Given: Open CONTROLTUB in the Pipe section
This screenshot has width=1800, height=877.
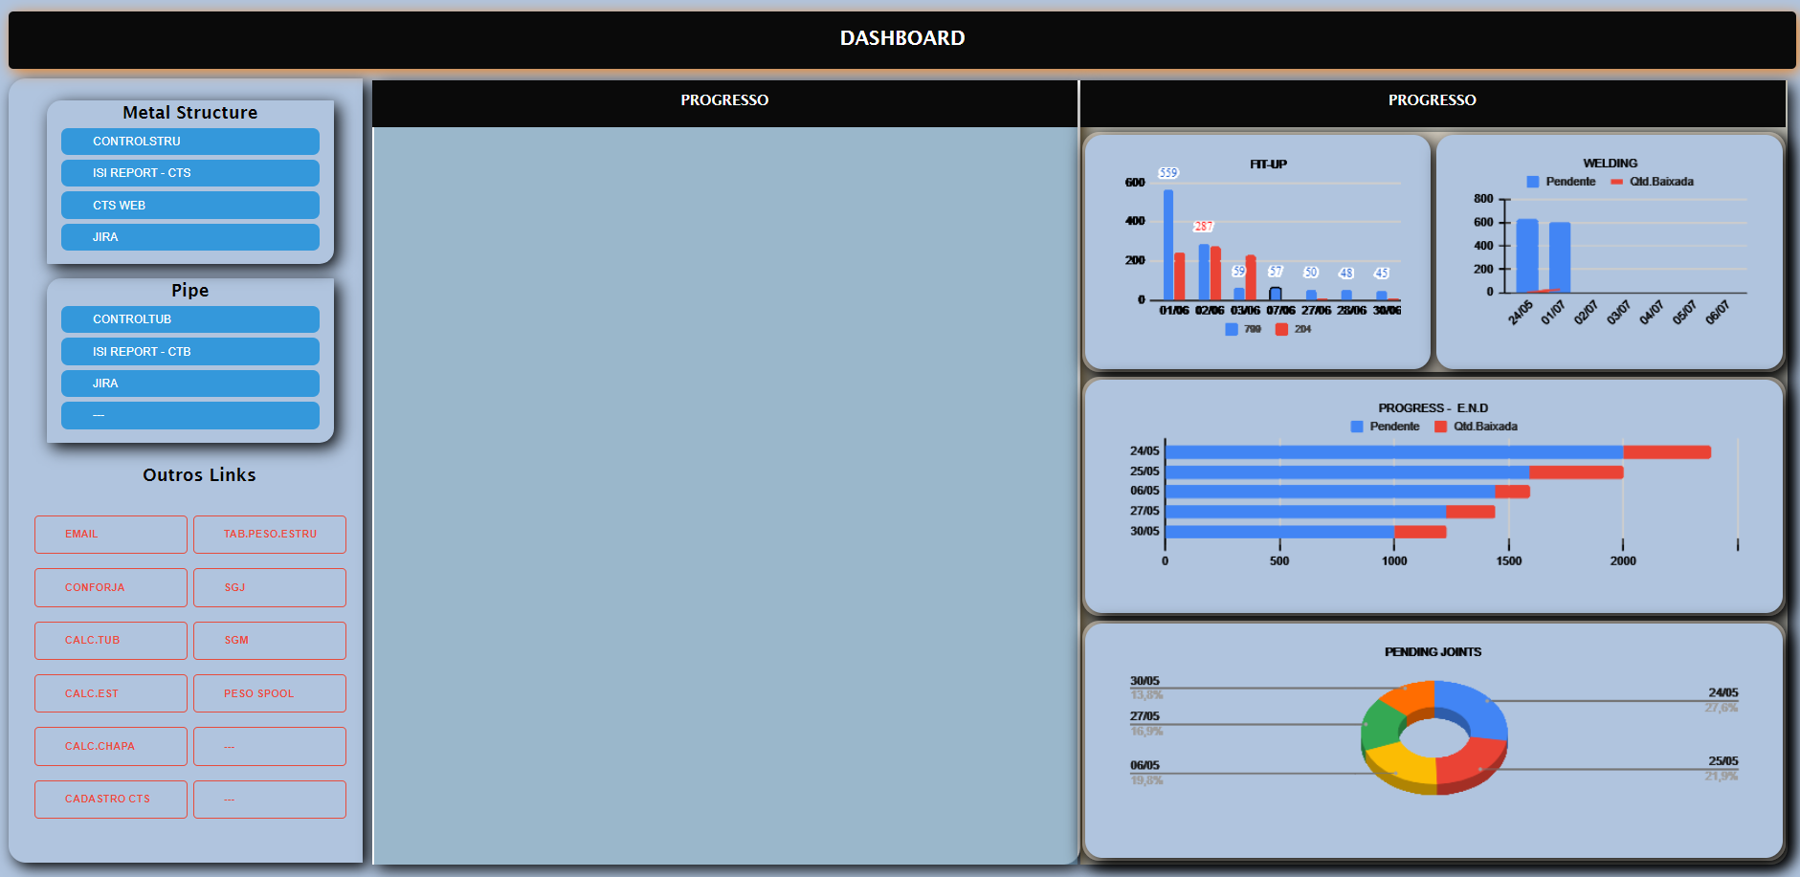Looking at the screenshot, I should pyautogui.click(x=189, y=319).
